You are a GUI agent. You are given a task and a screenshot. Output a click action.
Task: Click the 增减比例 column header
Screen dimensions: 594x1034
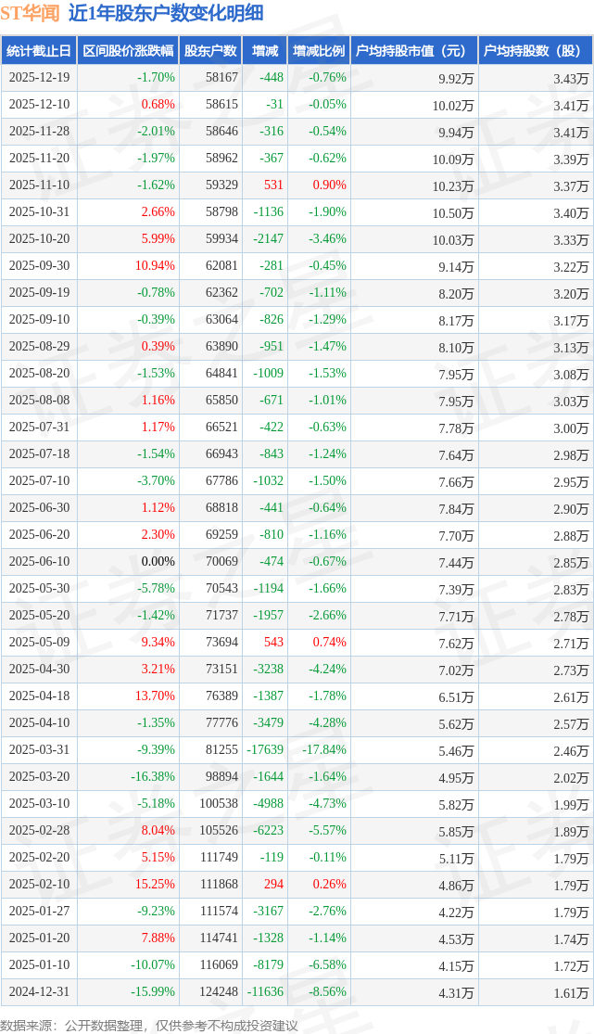click(319, 51)
